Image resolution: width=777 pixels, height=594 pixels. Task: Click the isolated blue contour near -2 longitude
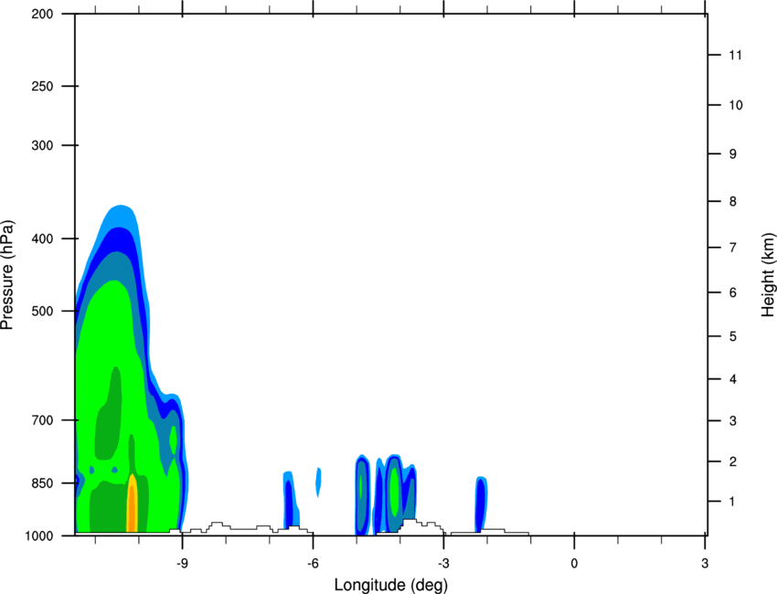point(481,504)
